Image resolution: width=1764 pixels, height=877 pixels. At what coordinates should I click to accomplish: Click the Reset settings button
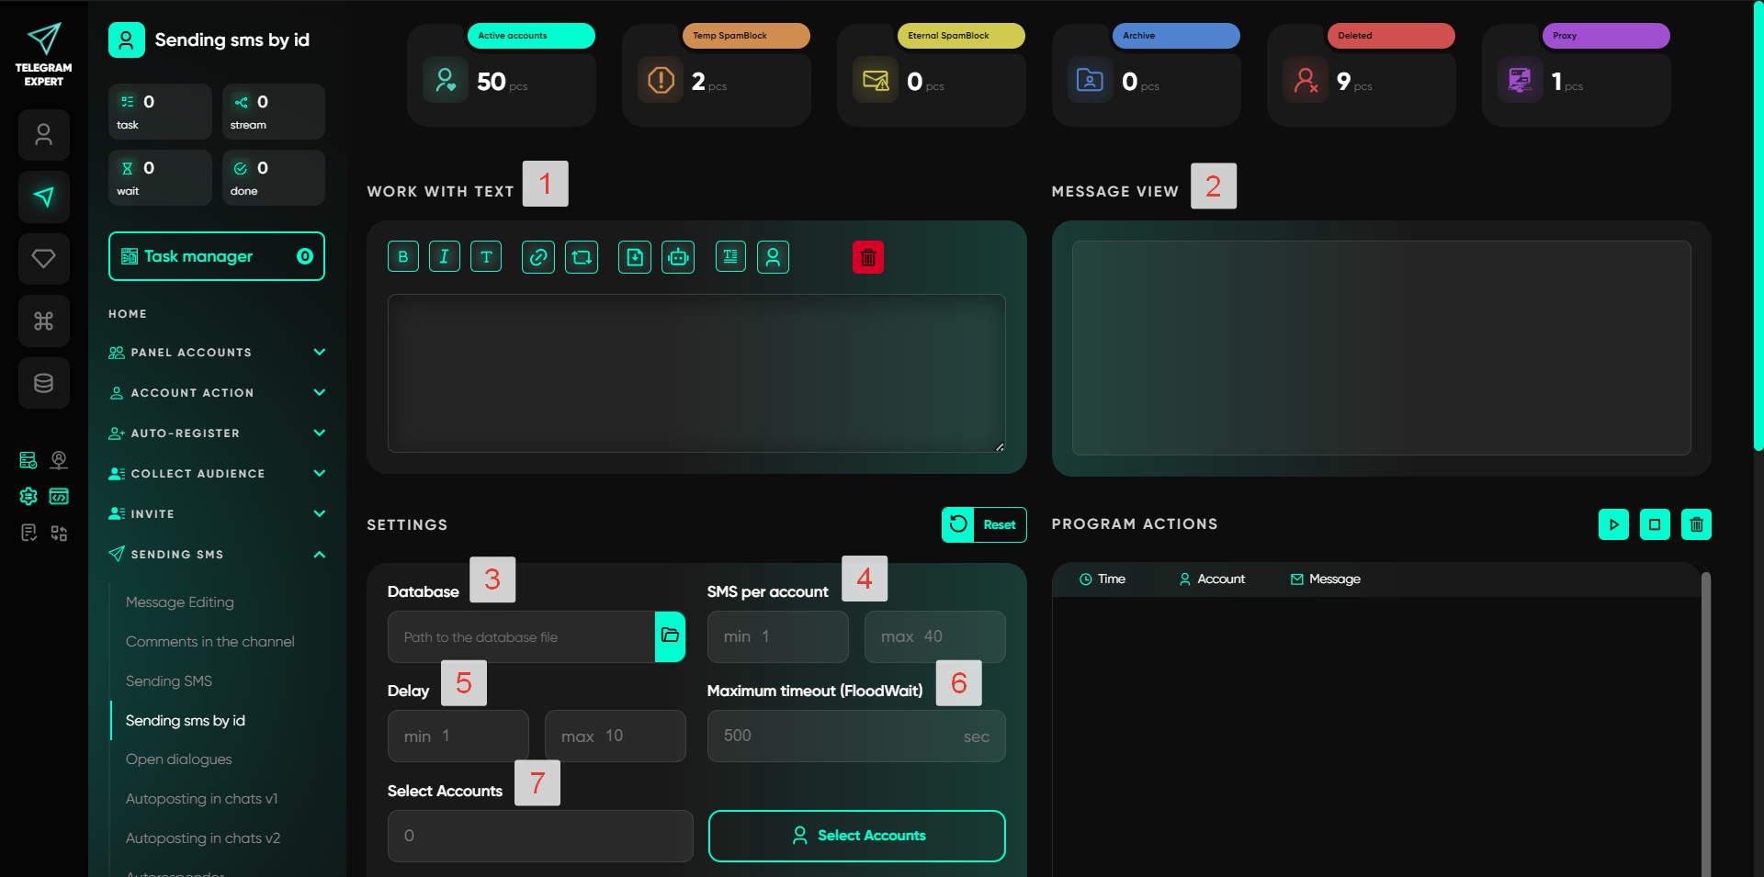coord(984,524)
